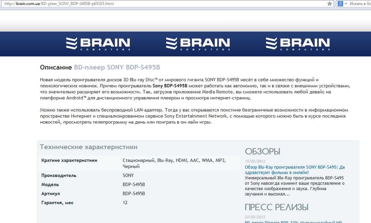This screenshot has width=371, height=223.
Task: Click the center Brain Computers logo
Action: point(198,44)
